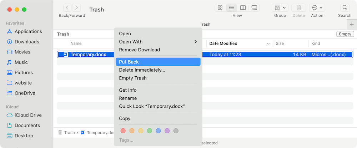Apply the green color tag
The height and width of the screenshot is (148, 357).
(x=149, y=131)
